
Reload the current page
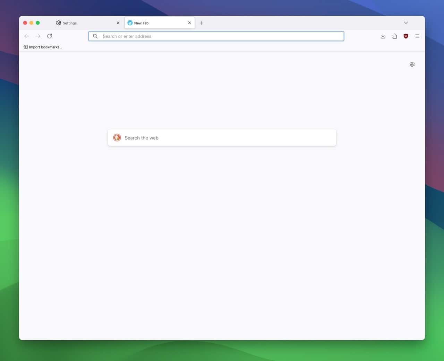tap(50, 36)
